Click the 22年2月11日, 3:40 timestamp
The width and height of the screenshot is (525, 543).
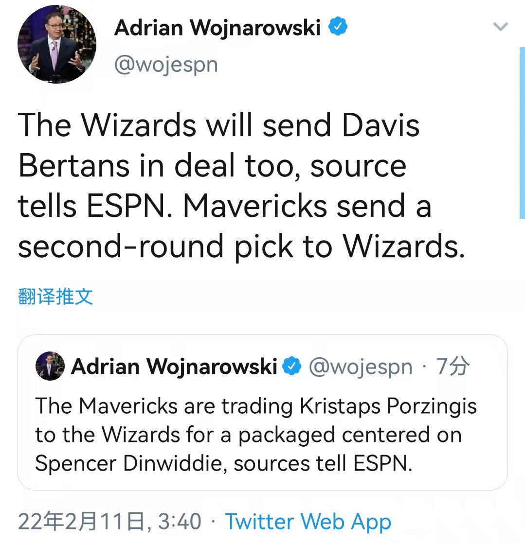[109, 521]
